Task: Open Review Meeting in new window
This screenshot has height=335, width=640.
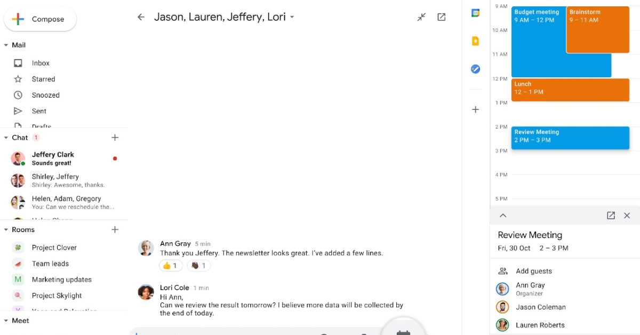Action: (x=611, y=216)
